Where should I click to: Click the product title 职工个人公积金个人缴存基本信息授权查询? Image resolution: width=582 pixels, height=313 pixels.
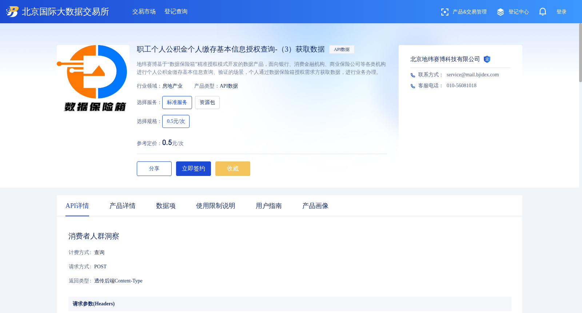[231, 49]
